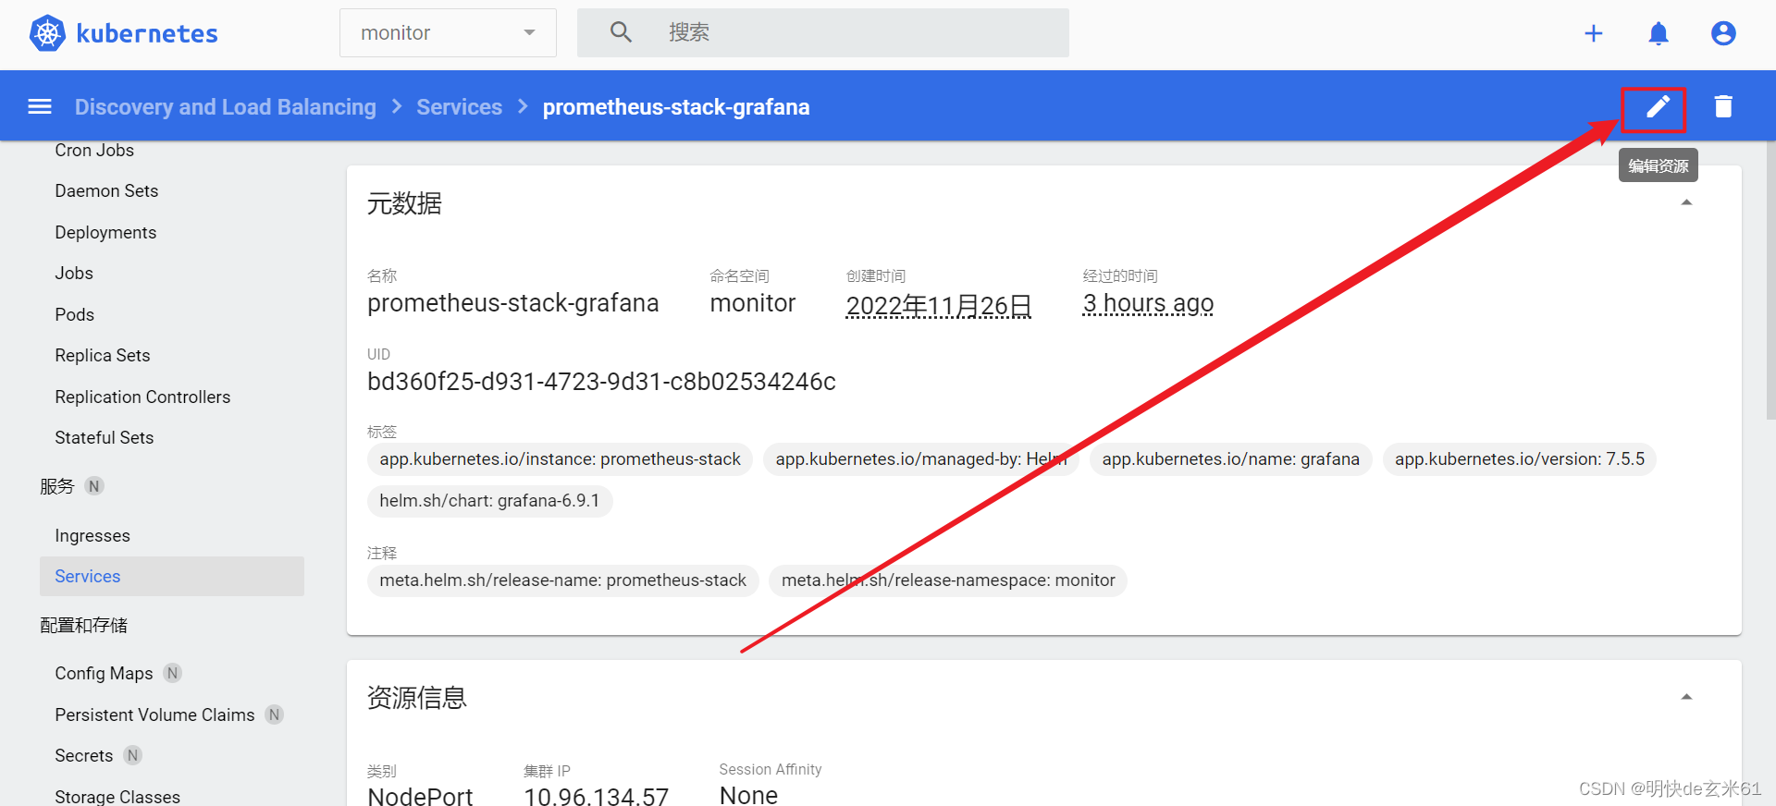Image resolution: width=1776 pixels, height=806 pixels.
Task: Open Ingresses in sidebar
Action: point(92,535)
